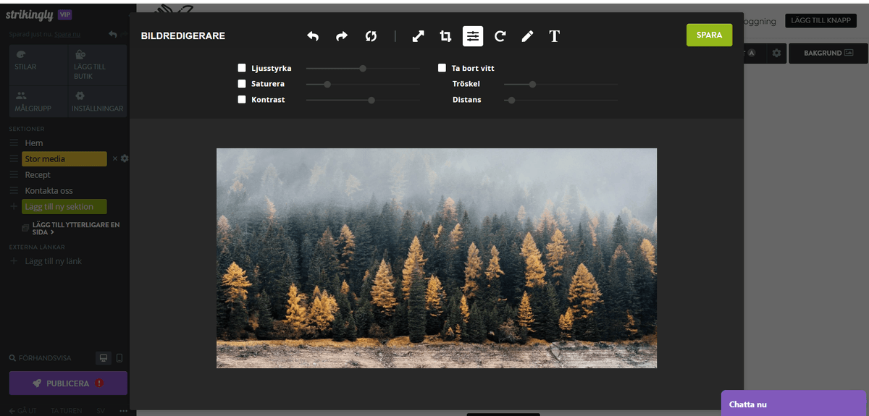Open the Recept section in sidebar
Viewport: 869px width, 416px height.
38,175
